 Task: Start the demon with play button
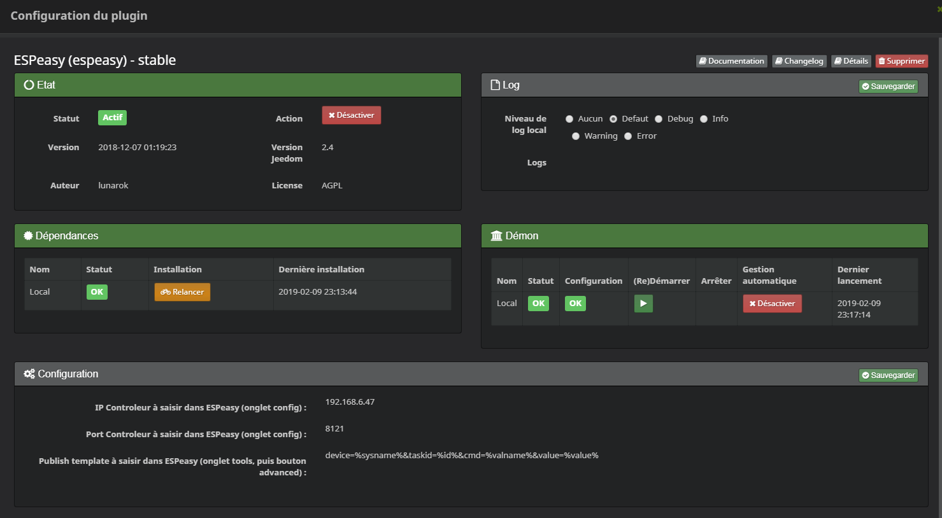click(643, 304)
